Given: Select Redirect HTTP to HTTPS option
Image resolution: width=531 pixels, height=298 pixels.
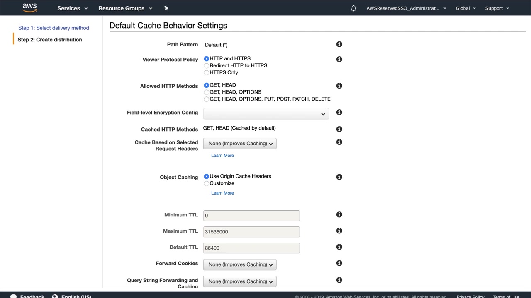Looking at the screenshot, I should (207, 66).
